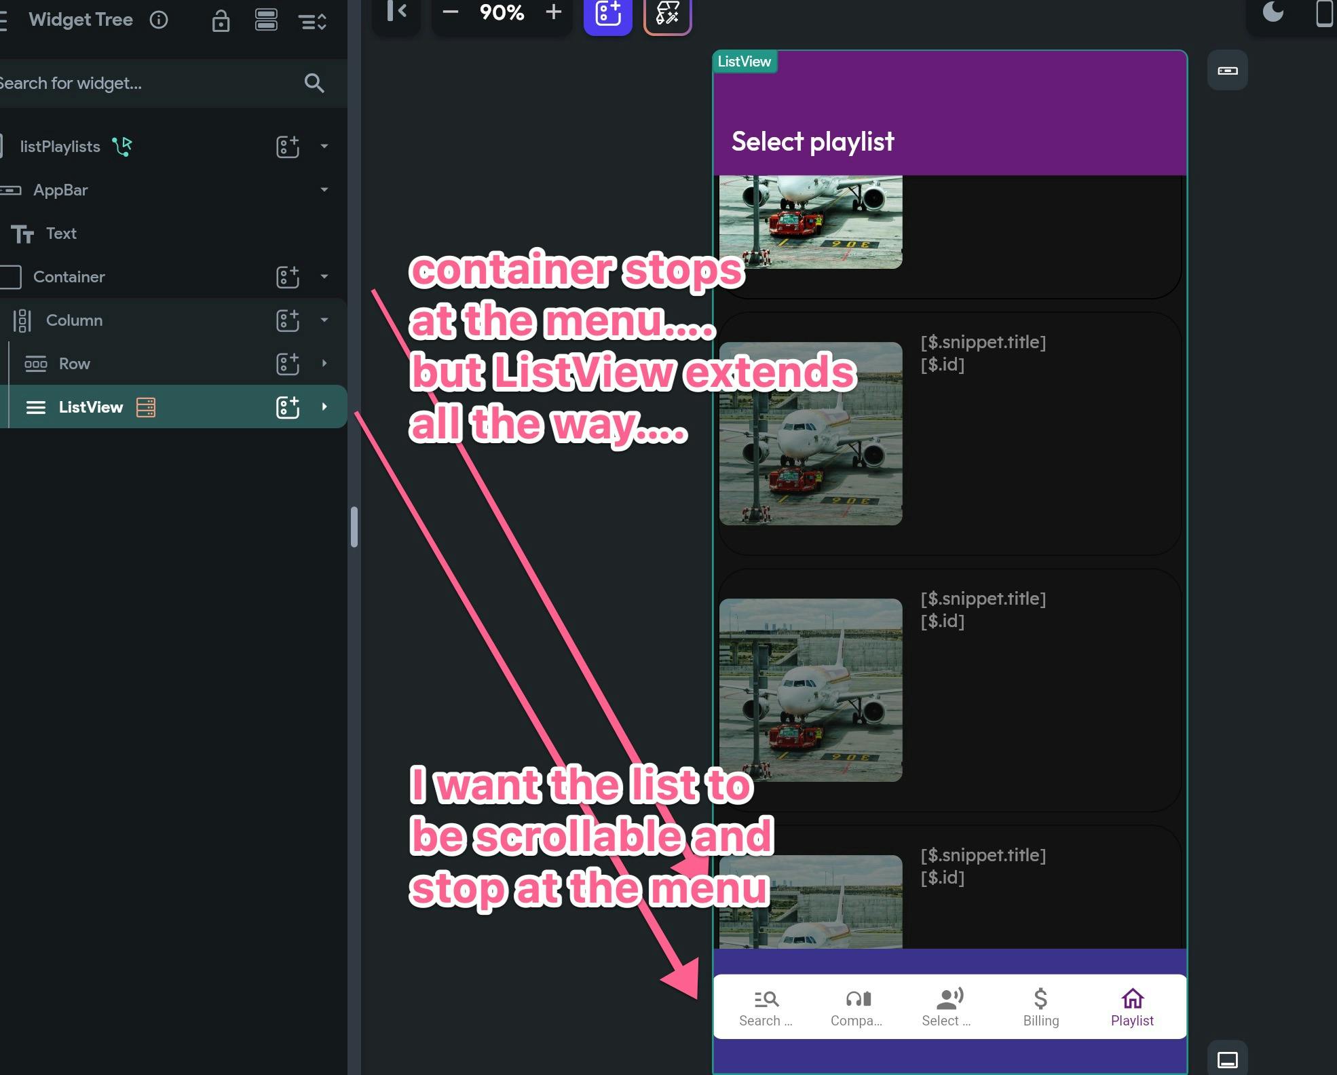
Task: Click the Search for widget input field
Action: 136,83
